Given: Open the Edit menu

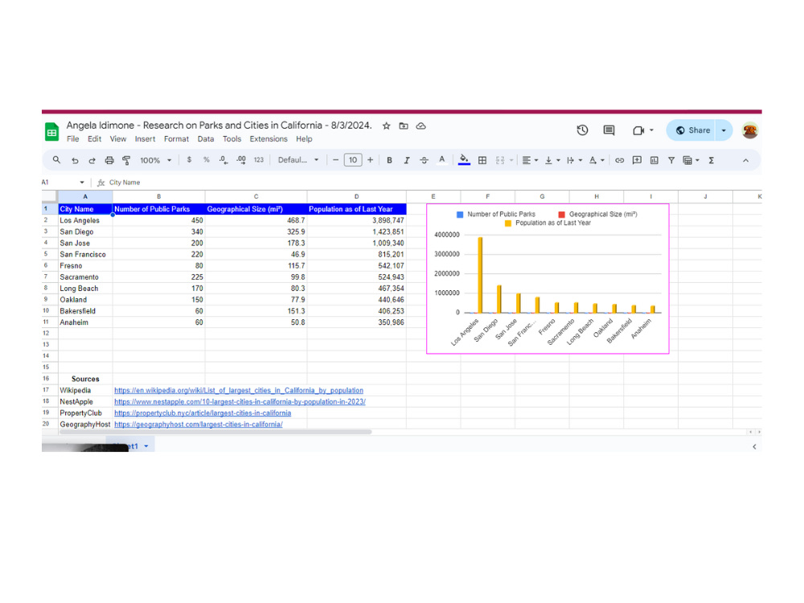Looking at the screenshot, I should pos(94,139).
